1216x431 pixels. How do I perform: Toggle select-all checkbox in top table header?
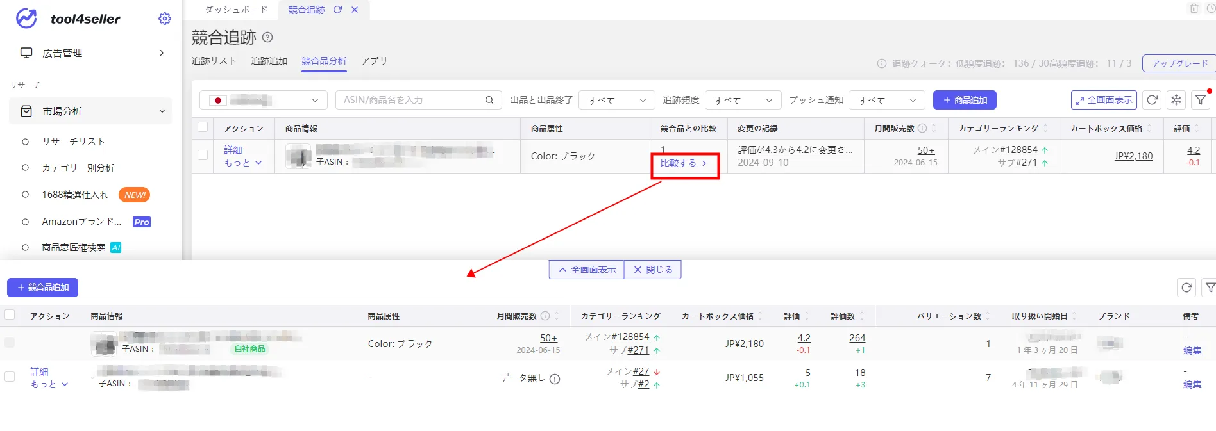click(203, 127)
